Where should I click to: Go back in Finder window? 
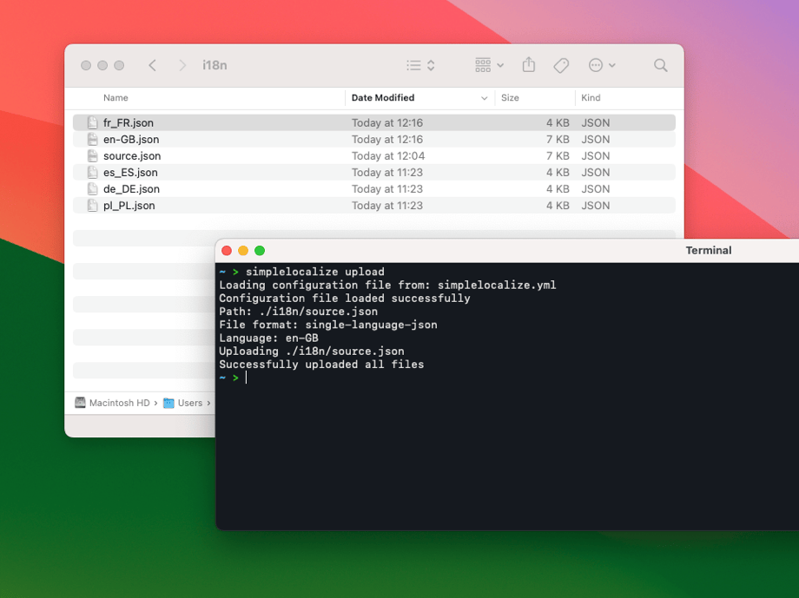pyautogui.click(x=152, y=65)
